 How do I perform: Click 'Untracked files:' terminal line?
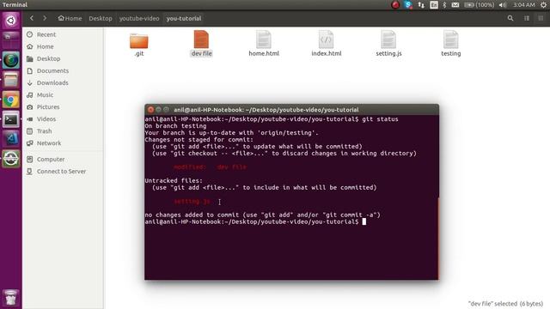tap(174, 181)
